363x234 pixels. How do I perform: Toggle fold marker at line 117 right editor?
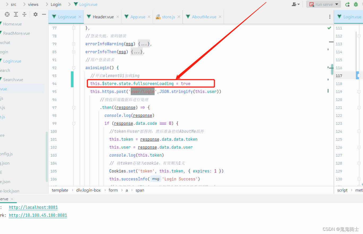point(359,76)
